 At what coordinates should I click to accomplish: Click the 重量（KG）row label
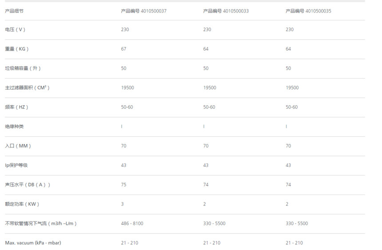17,49
